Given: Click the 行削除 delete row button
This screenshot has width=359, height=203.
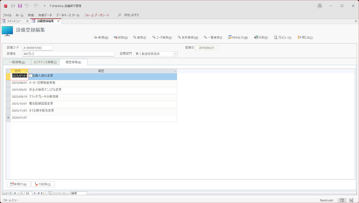Looking at the screenshot, I should click(43, 184).
